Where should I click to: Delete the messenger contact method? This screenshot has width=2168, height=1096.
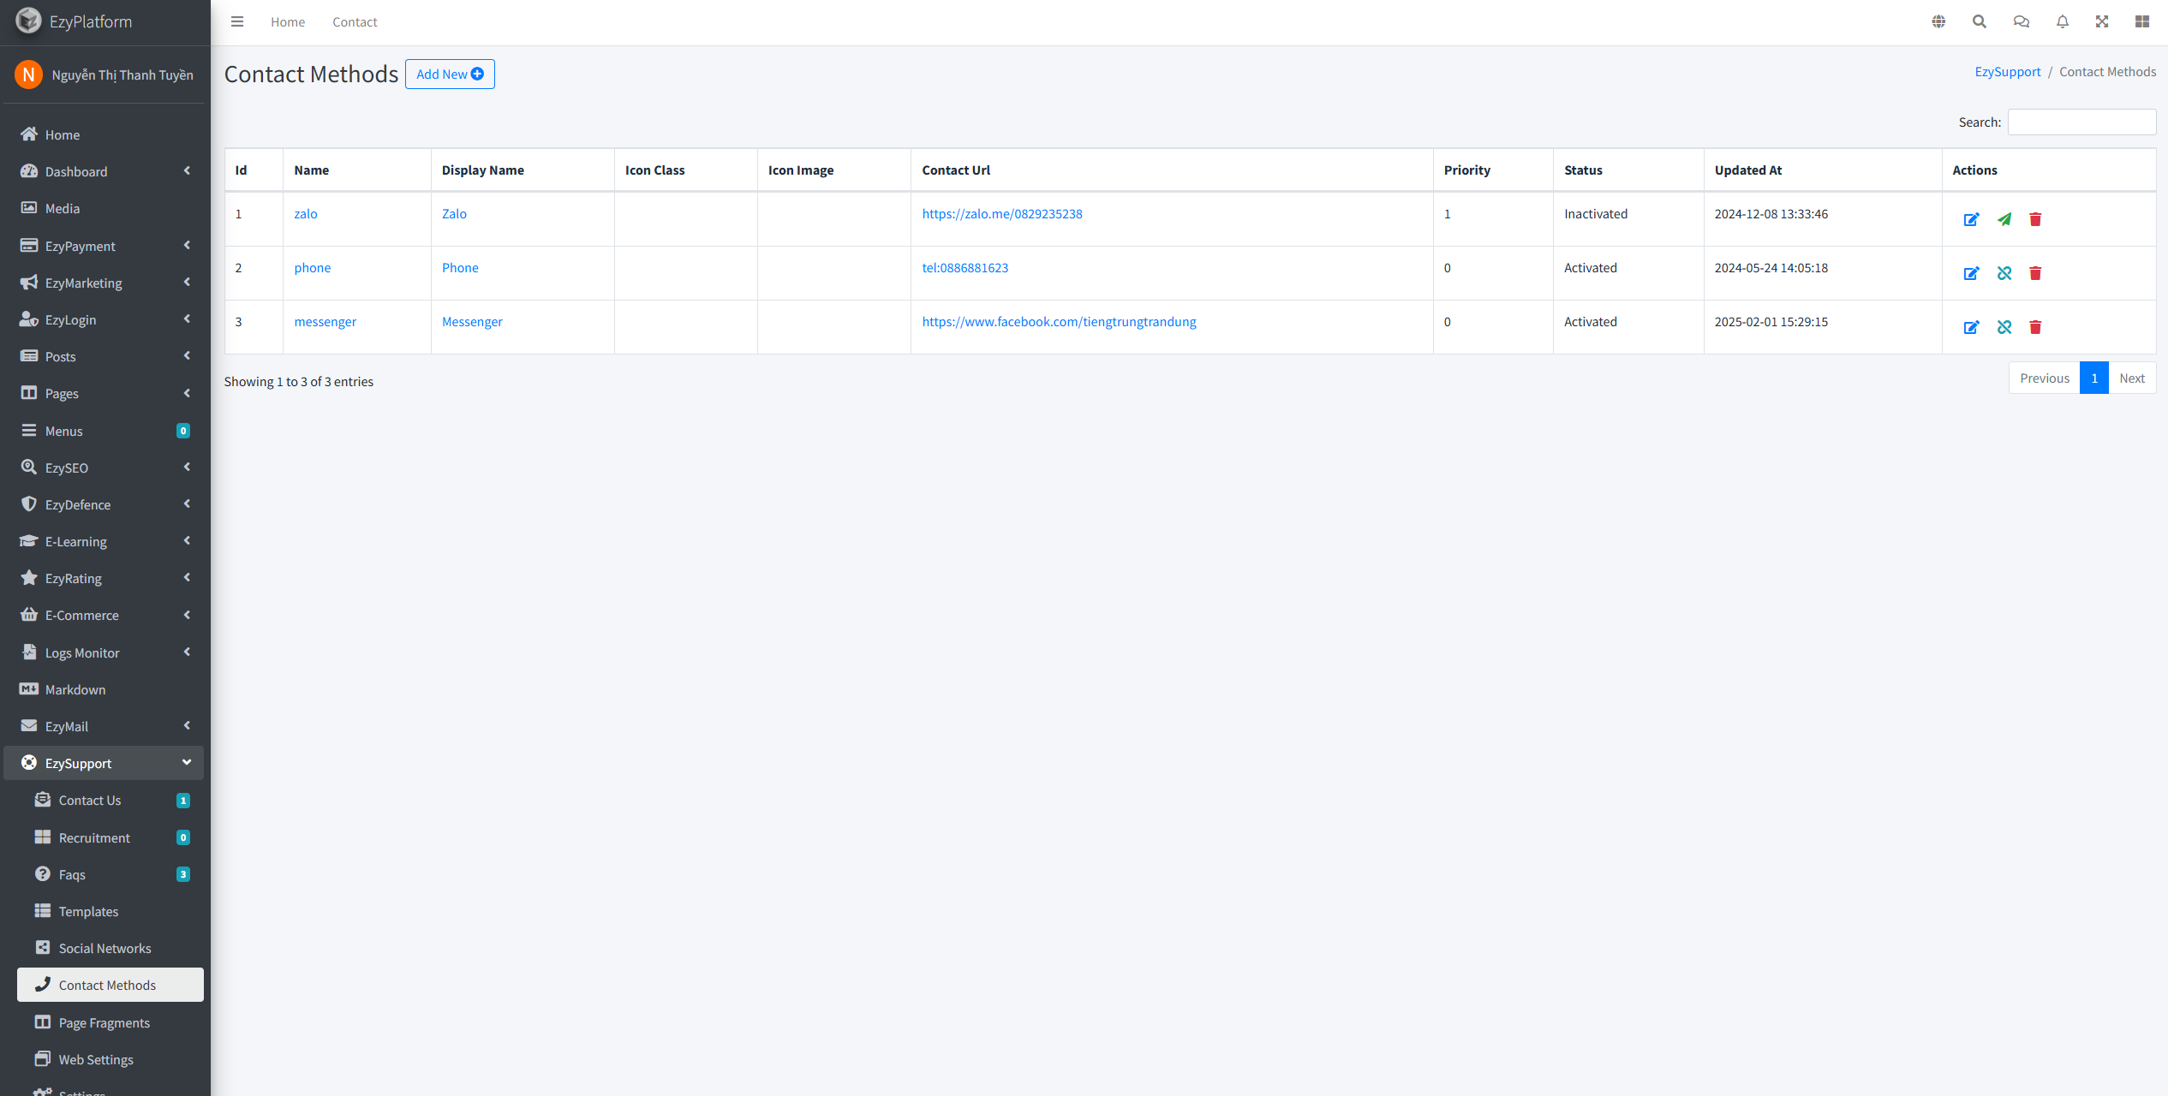pos(2035,327)
